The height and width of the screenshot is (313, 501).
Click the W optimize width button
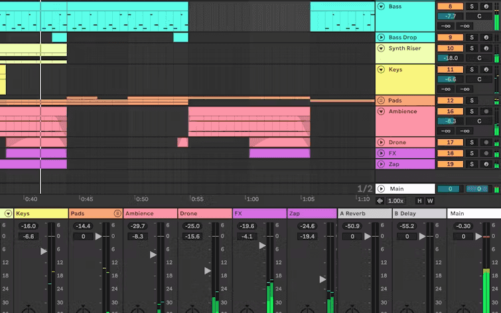pyautogui.click(x=429, y=201)
